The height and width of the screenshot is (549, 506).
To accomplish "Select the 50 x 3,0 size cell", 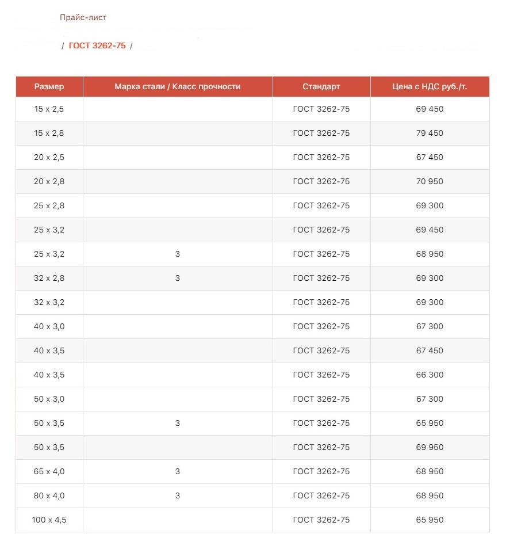I will click(49, 399).
